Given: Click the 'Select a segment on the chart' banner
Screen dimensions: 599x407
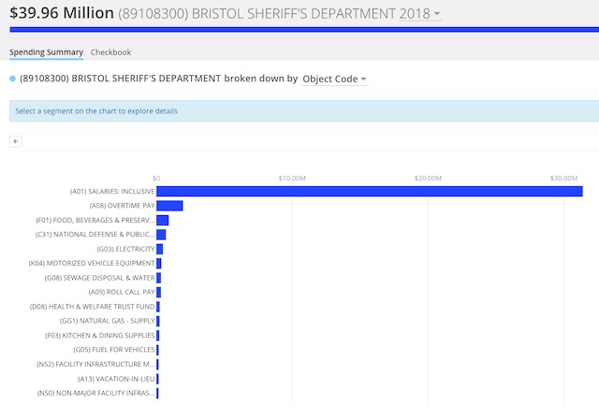Looking at the screenshot, I should click(x=304, y=111).
